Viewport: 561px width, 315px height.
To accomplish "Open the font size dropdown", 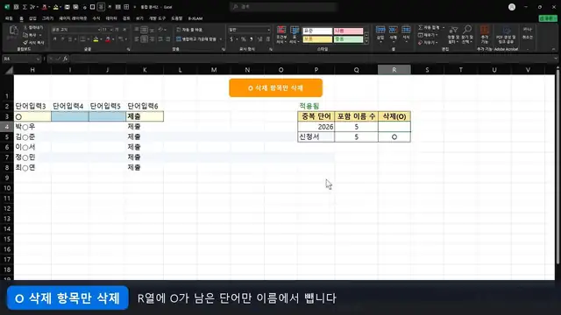I will (110, 30).
